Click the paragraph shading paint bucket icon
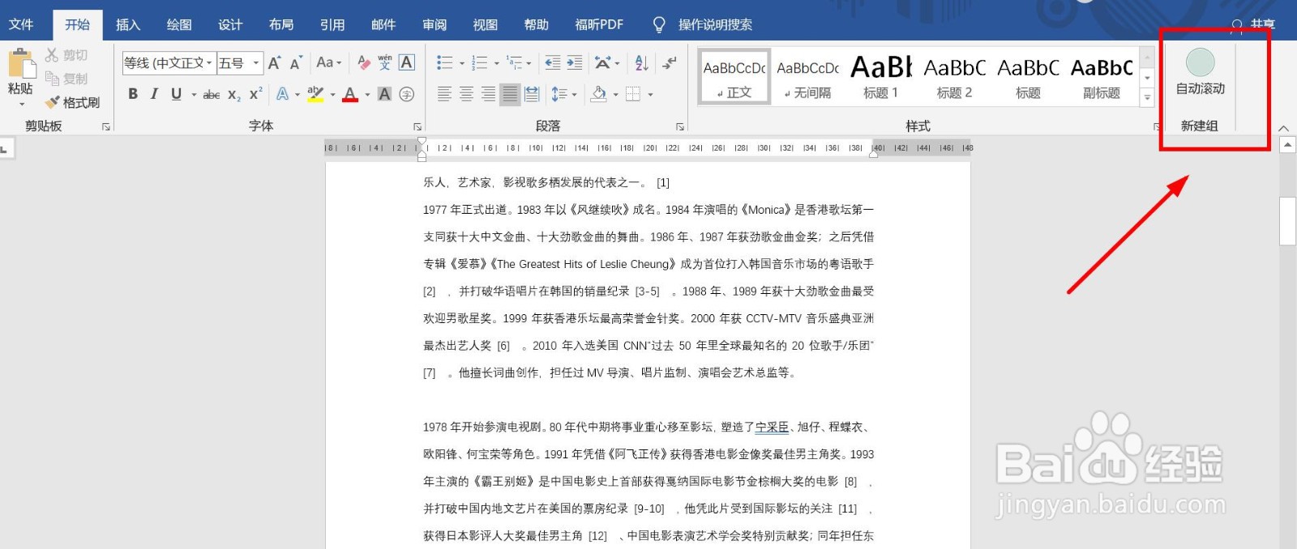Viewport: 1297px width, 549px height. coord(598,95)
